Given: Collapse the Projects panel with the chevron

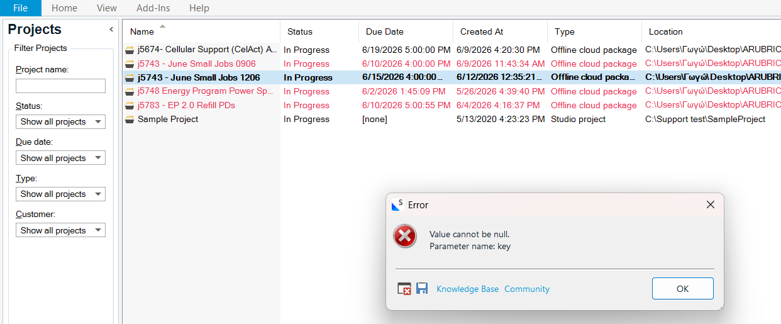Looking at the screenshot, I should [x=111, y=29].
